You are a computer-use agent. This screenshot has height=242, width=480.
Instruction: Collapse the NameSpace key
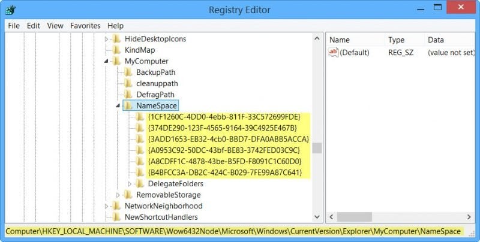point(118,105)
